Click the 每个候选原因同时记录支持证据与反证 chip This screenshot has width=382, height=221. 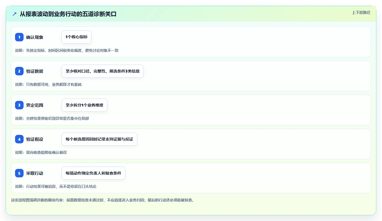[x=99, y=139]
